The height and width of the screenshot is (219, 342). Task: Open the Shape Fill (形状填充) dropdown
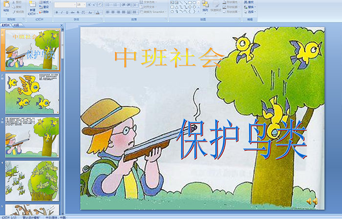pos(233,2)
